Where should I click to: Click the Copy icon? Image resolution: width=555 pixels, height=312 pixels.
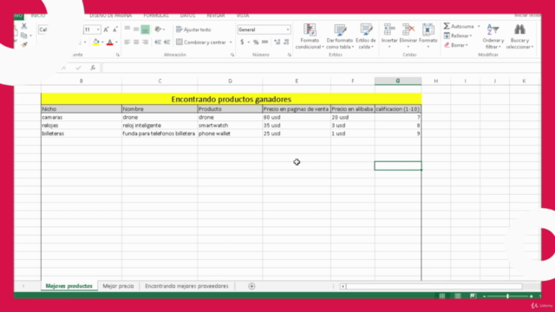(23, 36)
